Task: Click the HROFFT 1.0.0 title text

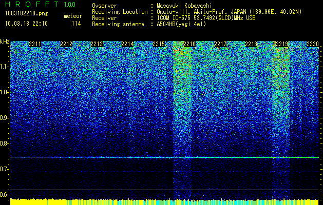Action: [40, 4]
